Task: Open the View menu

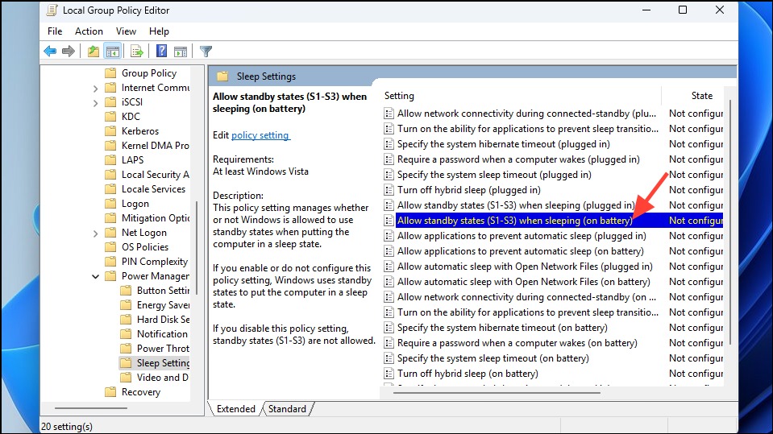Action: pyautogui.click(x=126, y=31)
